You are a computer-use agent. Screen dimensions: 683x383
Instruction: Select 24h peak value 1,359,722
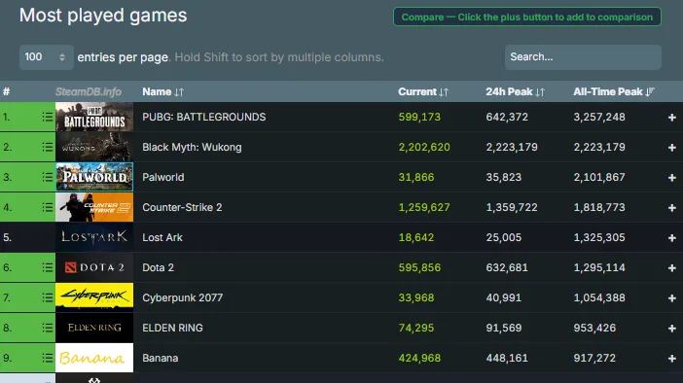click(x=512, y=207)
